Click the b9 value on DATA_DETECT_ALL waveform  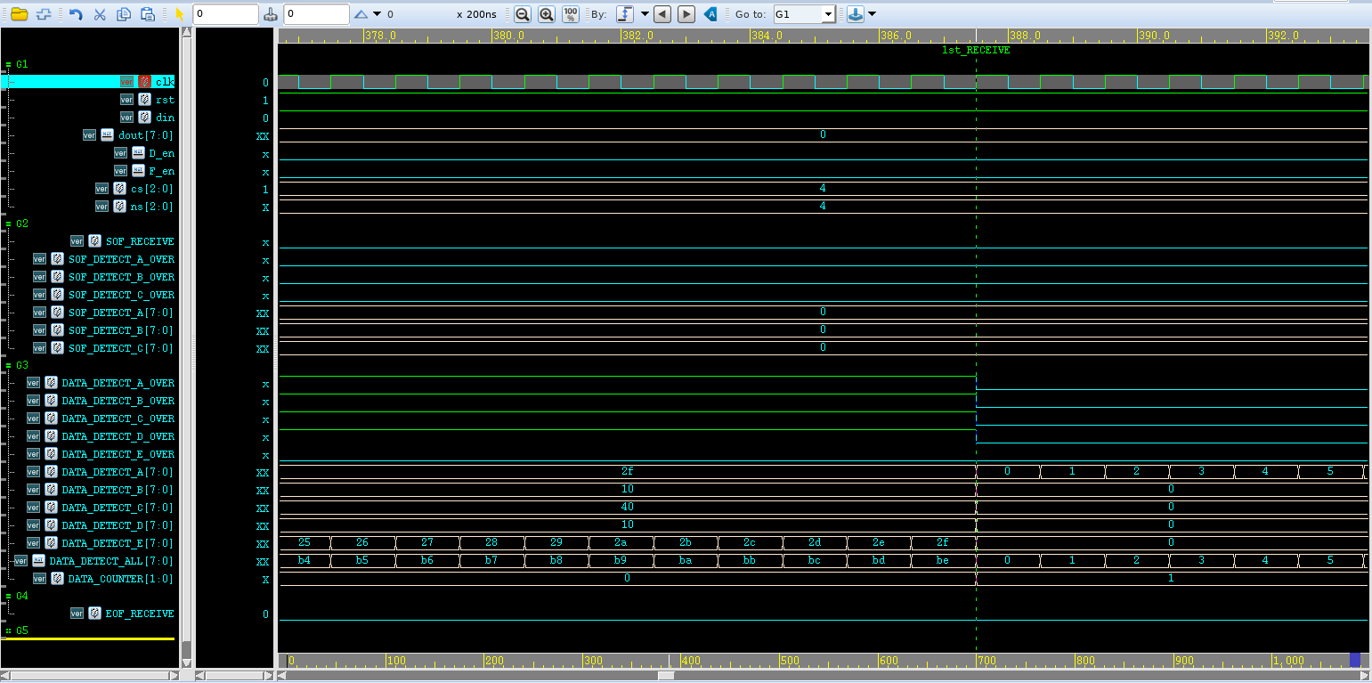coord(621,561)
